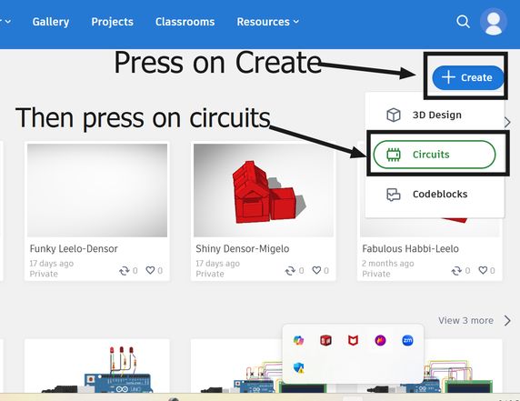Click '2 months ago' under Fabulous Habbi-Leelo
This screenshot has width=520, height=401.
(x=388, y=264)
